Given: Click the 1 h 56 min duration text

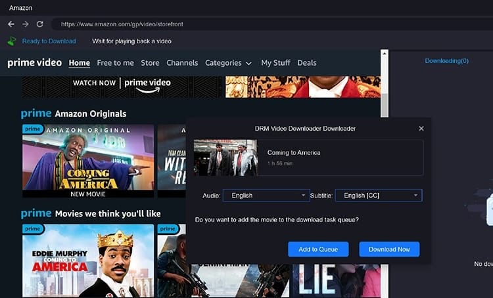Looking at the screenshot, I should [280, 163].
